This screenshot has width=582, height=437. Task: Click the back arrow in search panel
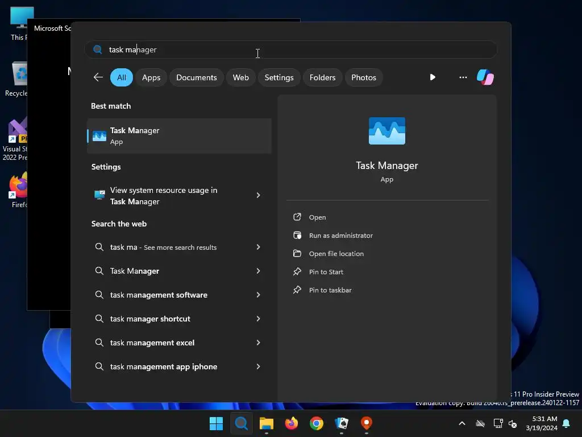pos(98,77)
